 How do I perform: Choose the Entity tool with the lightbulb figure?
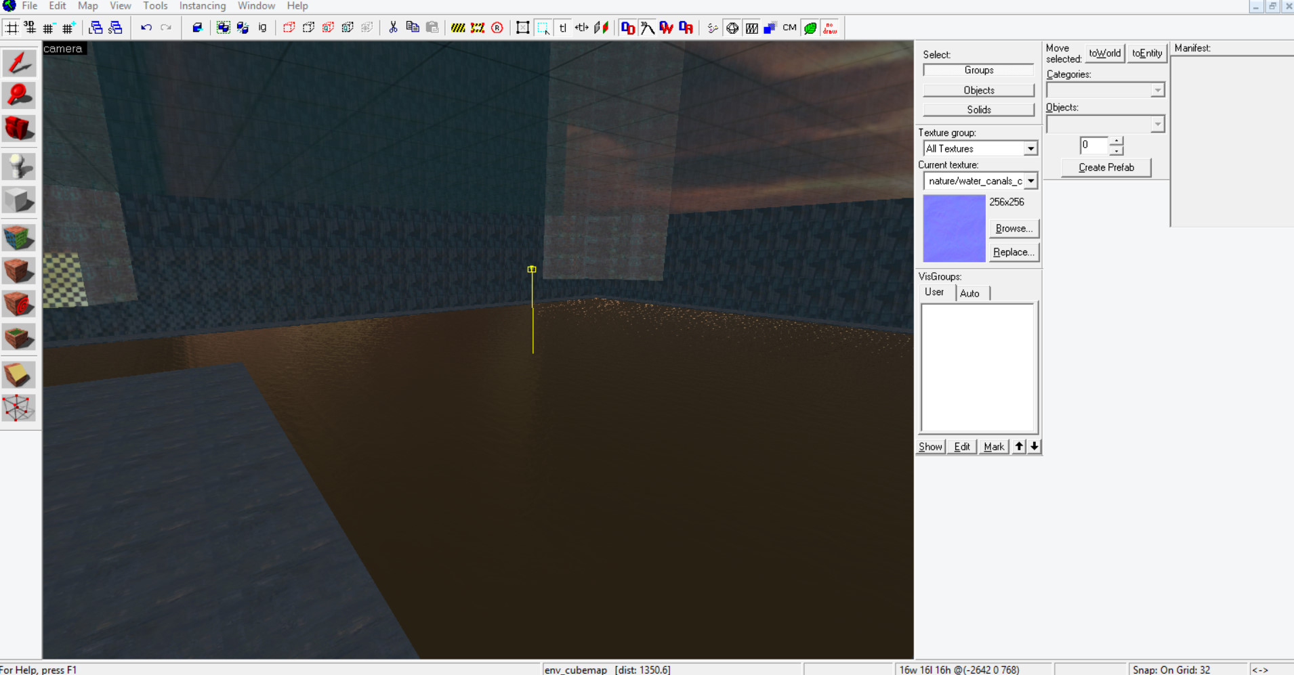[x=18, y=167]
